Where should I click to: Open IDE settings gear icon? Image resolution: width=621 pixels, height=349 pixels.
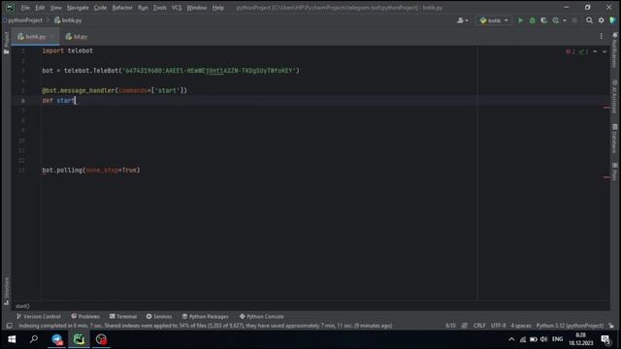tap(602, 20)
